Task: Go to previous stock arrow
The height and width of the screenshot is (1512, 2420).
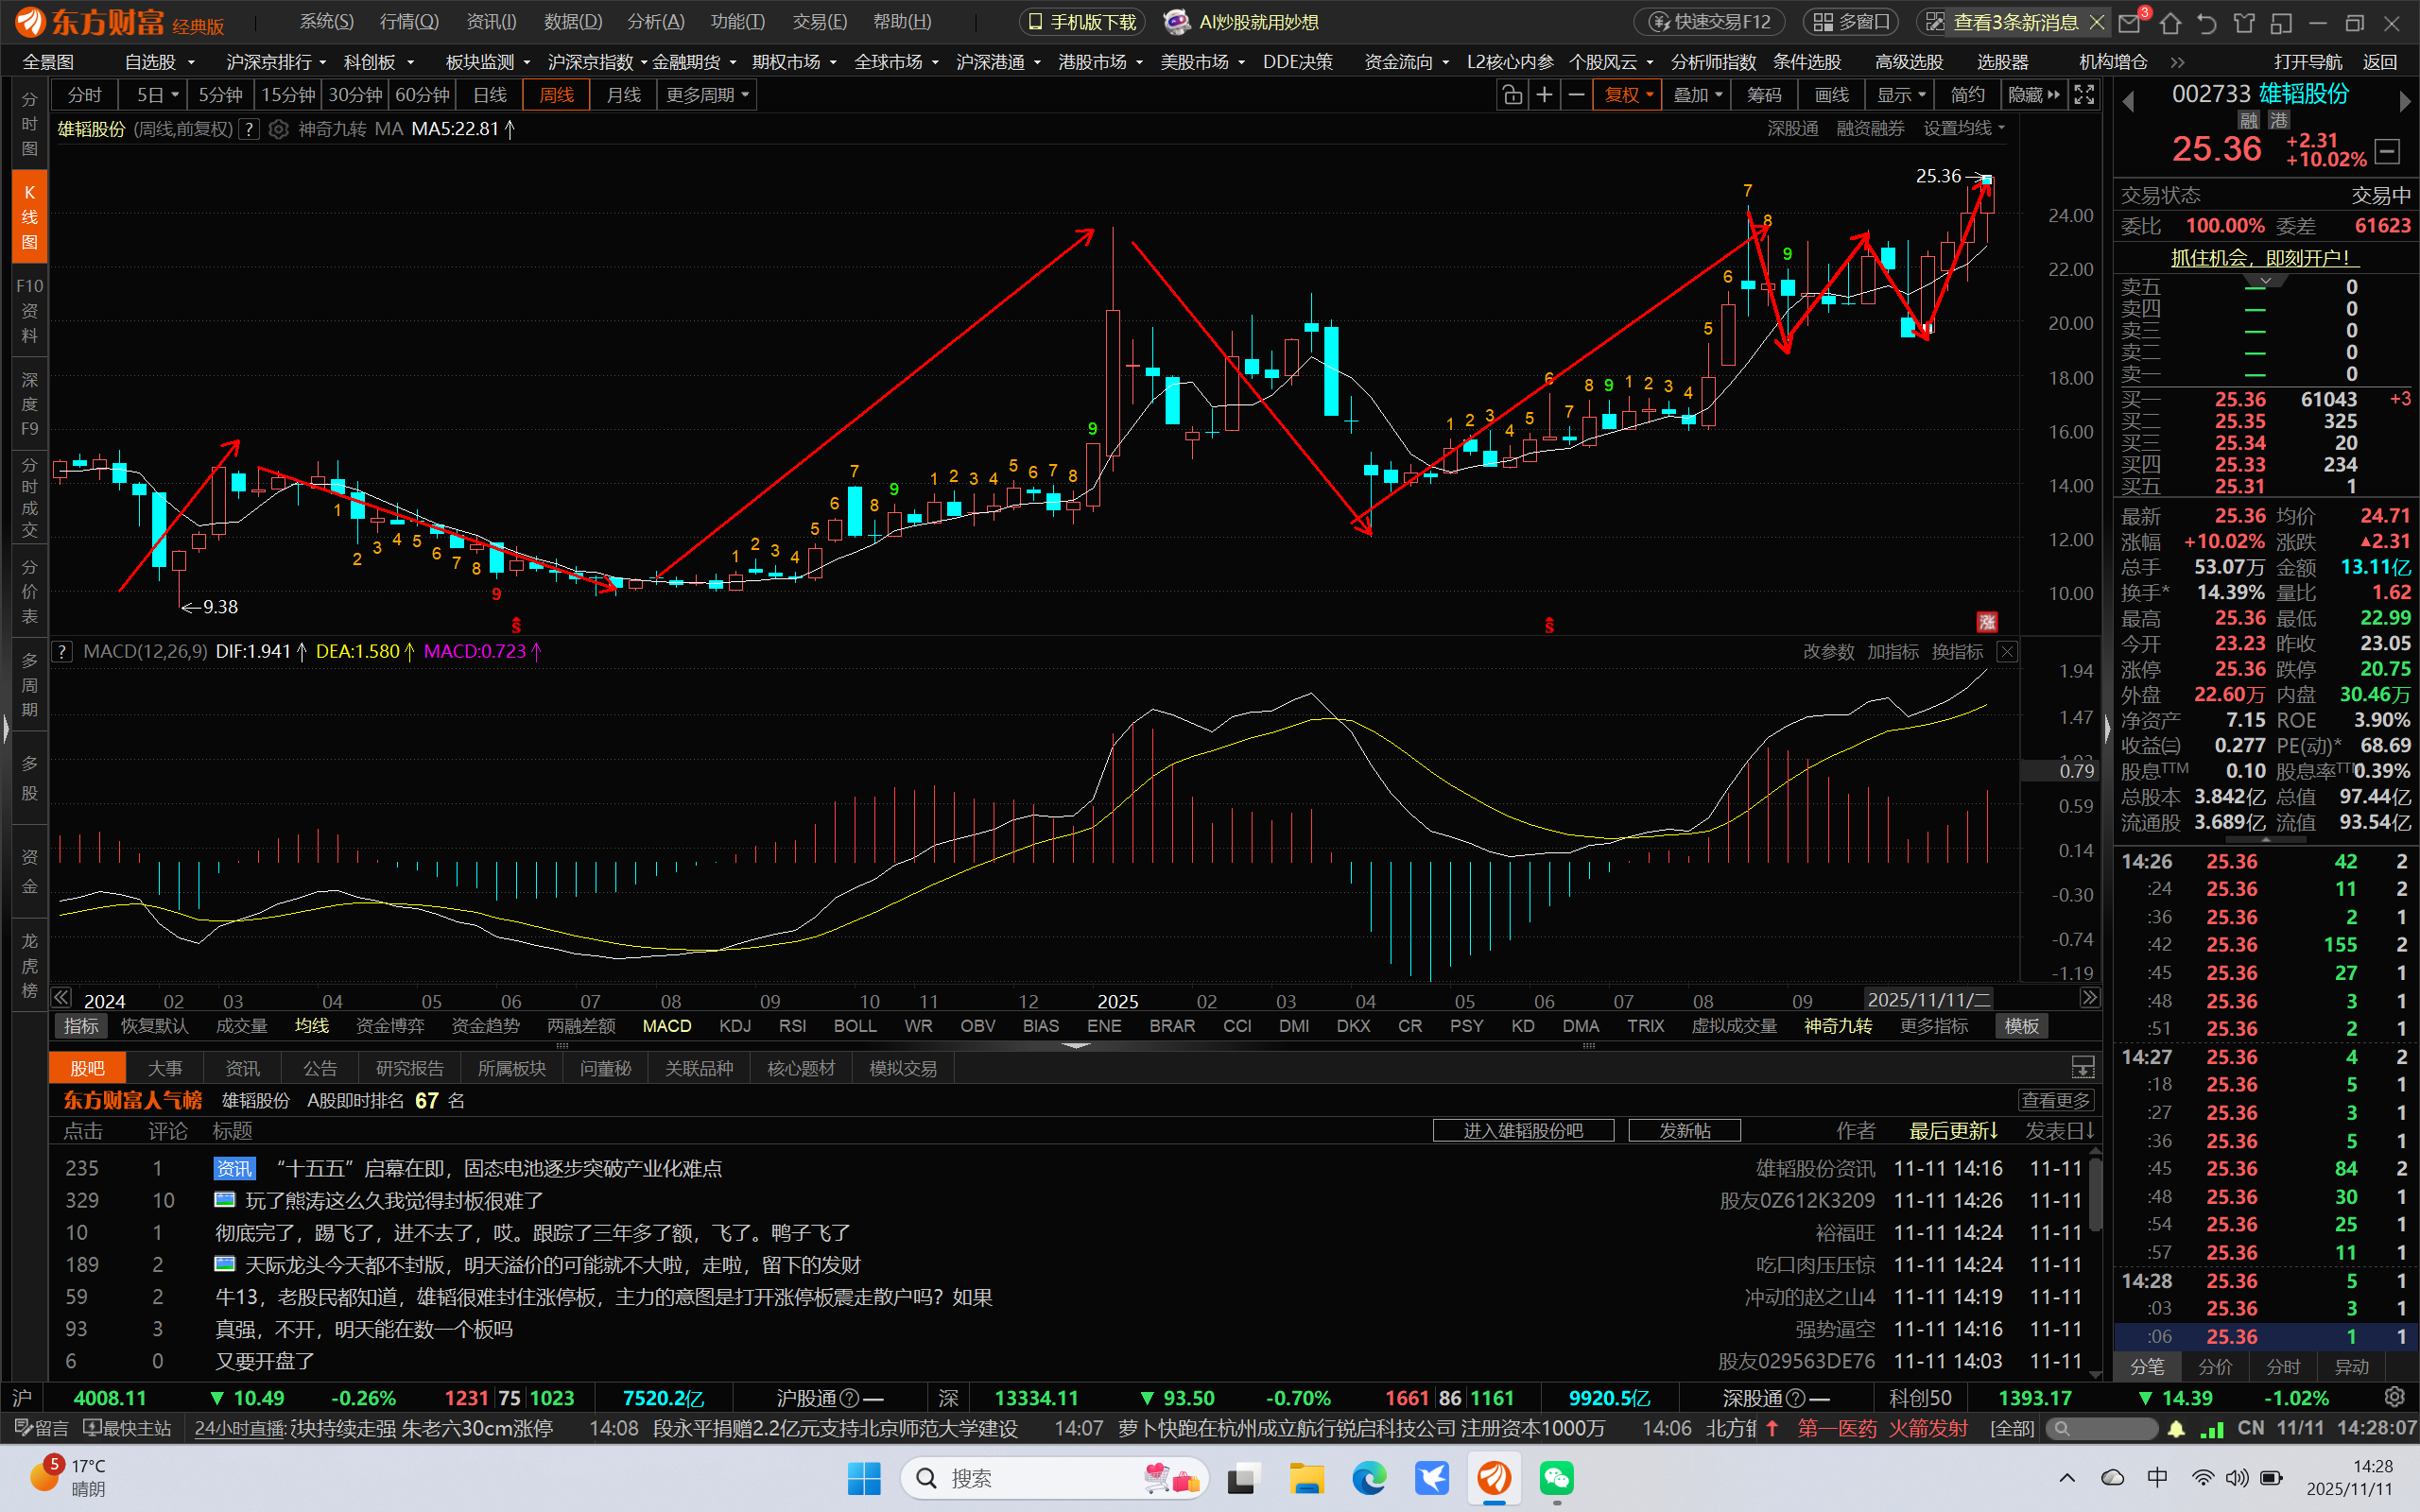Action: [2128, 100]
